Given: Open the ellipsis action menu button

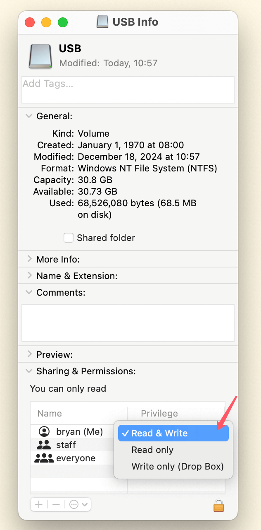Looking at the screenshot, I should pyautogui.click(x=78, y=504).
